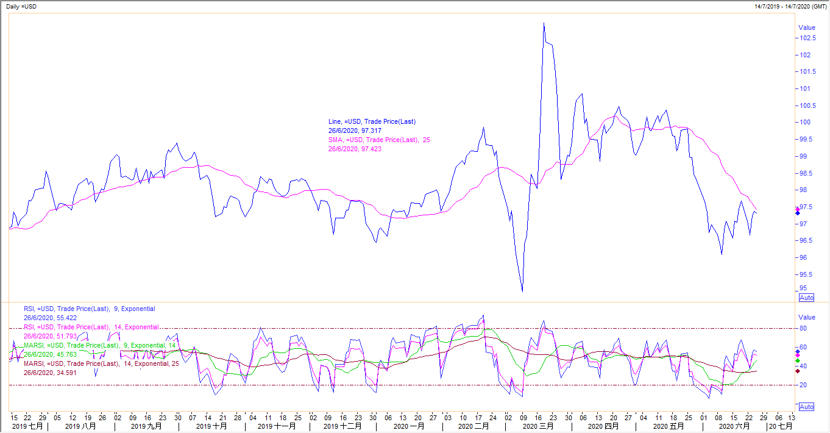Select the 'SMA, =USD, Trade Price(Last), 25' legend

379,140
